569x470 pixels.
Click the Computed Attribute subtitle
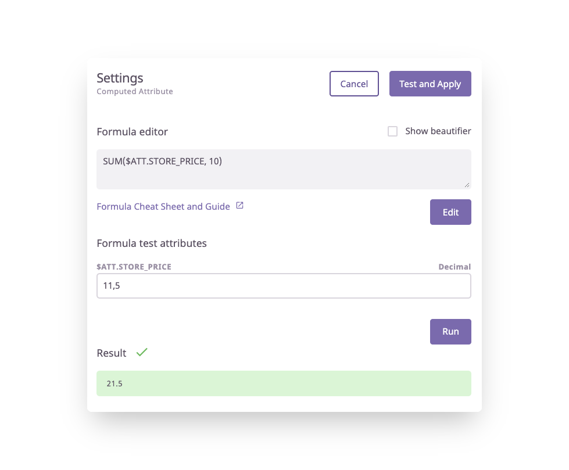click(135, 91)
